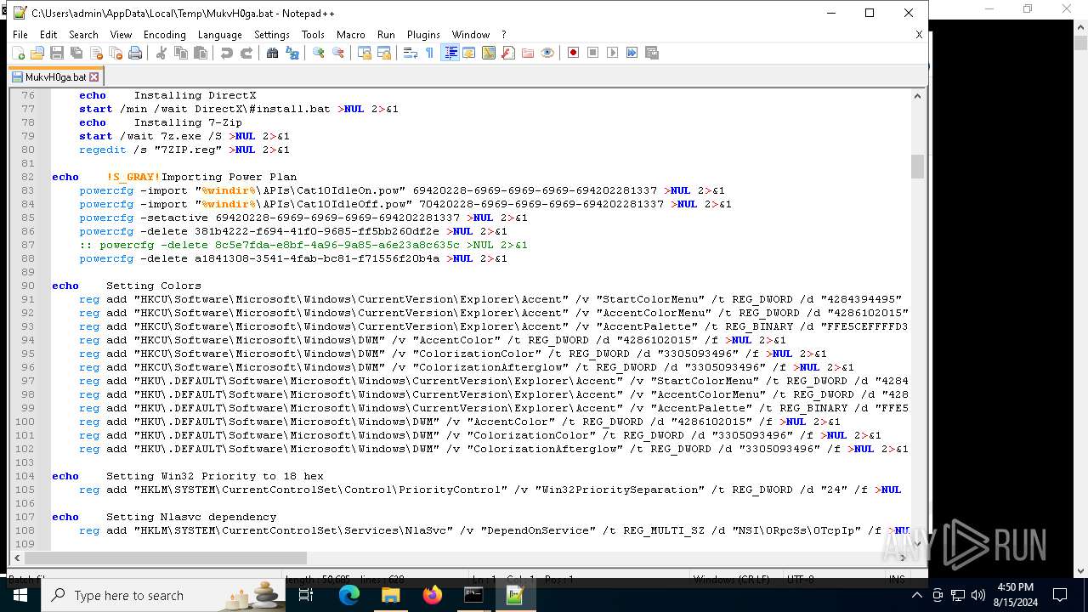Click the Open file toolbar icon
Screen dimensions: 1088x612
pos(37,53)
